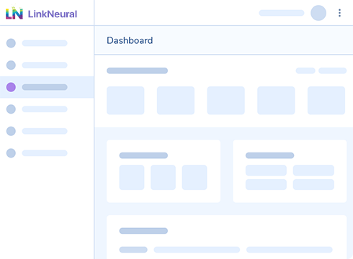Click the smaller pill button above card row

click(305, 71)
